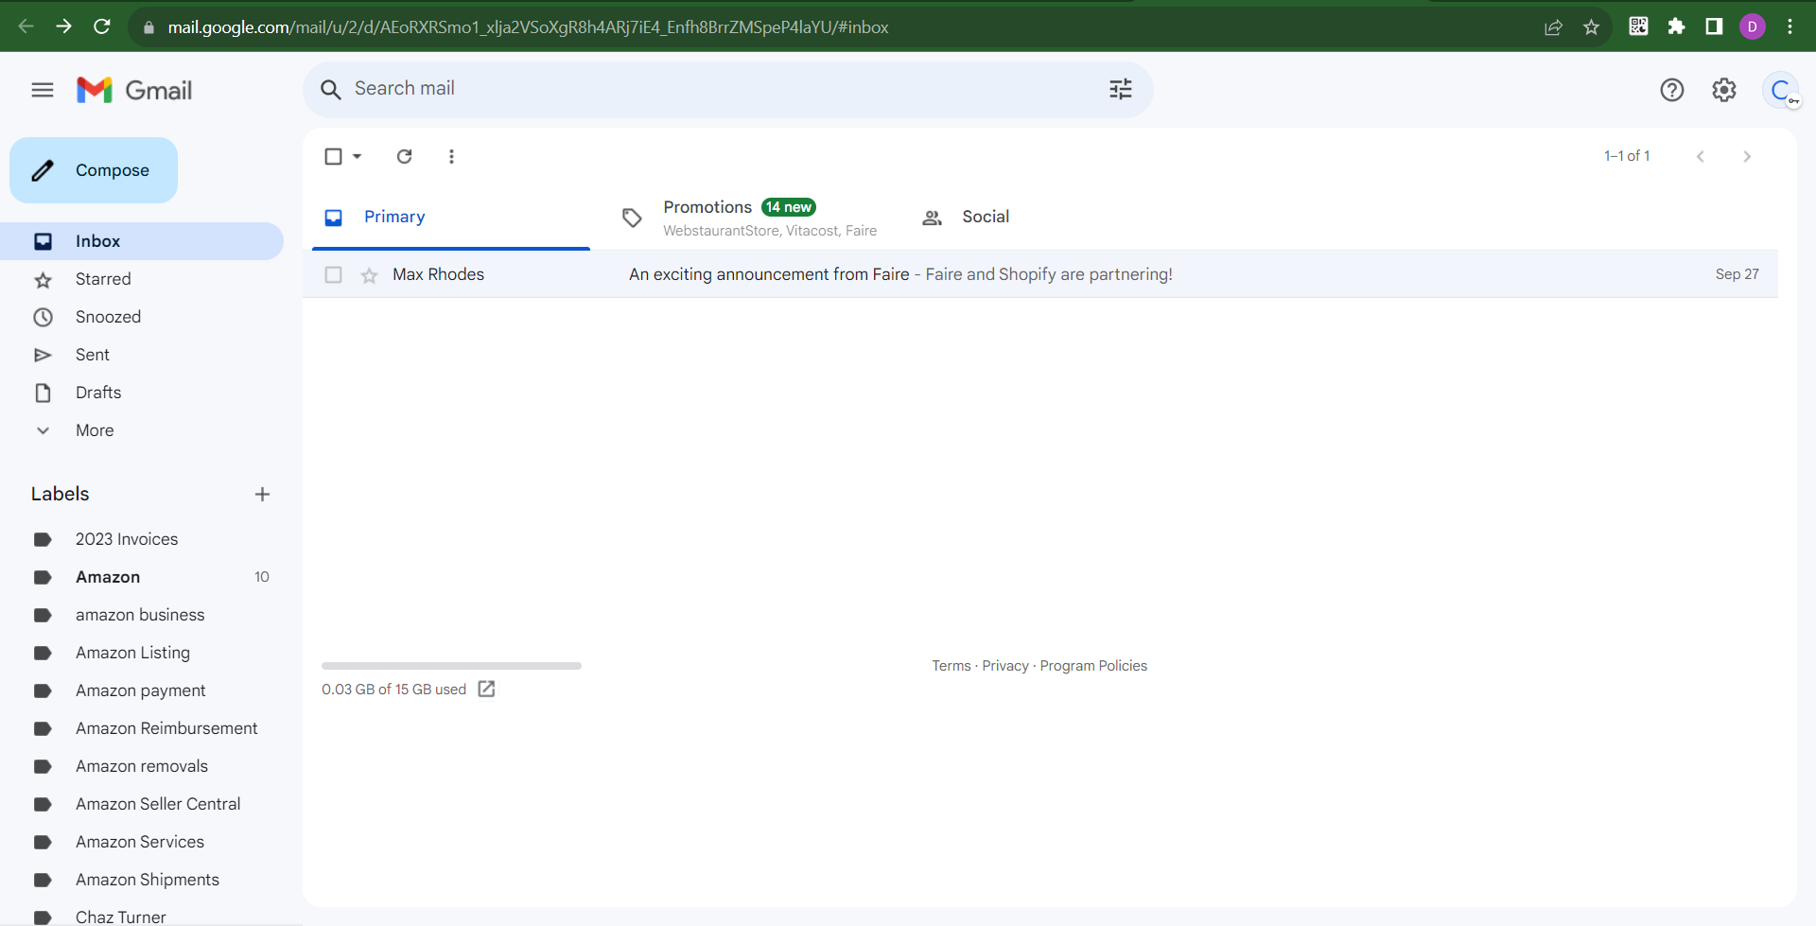Click the 14 new Promotions badge
Image resolution: width=1816 pixels, height=926 pixels.
tap(789, 207)
